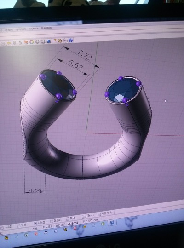This screenshot has height=248, width=184.
Task: Open the color wheel icon in toolbar
Action: pos(32,42)
